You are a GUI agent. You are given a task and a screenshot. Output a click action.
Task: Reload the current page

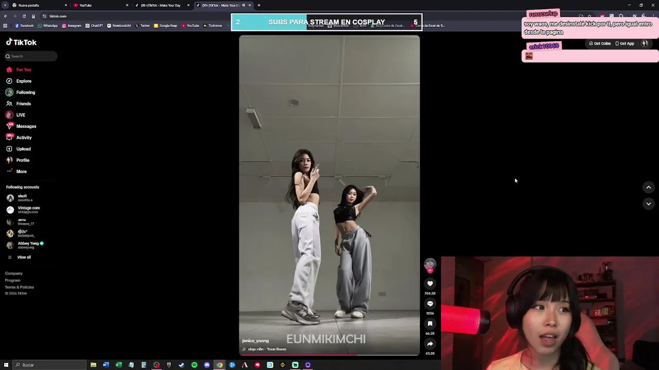[x=24, y=16]
